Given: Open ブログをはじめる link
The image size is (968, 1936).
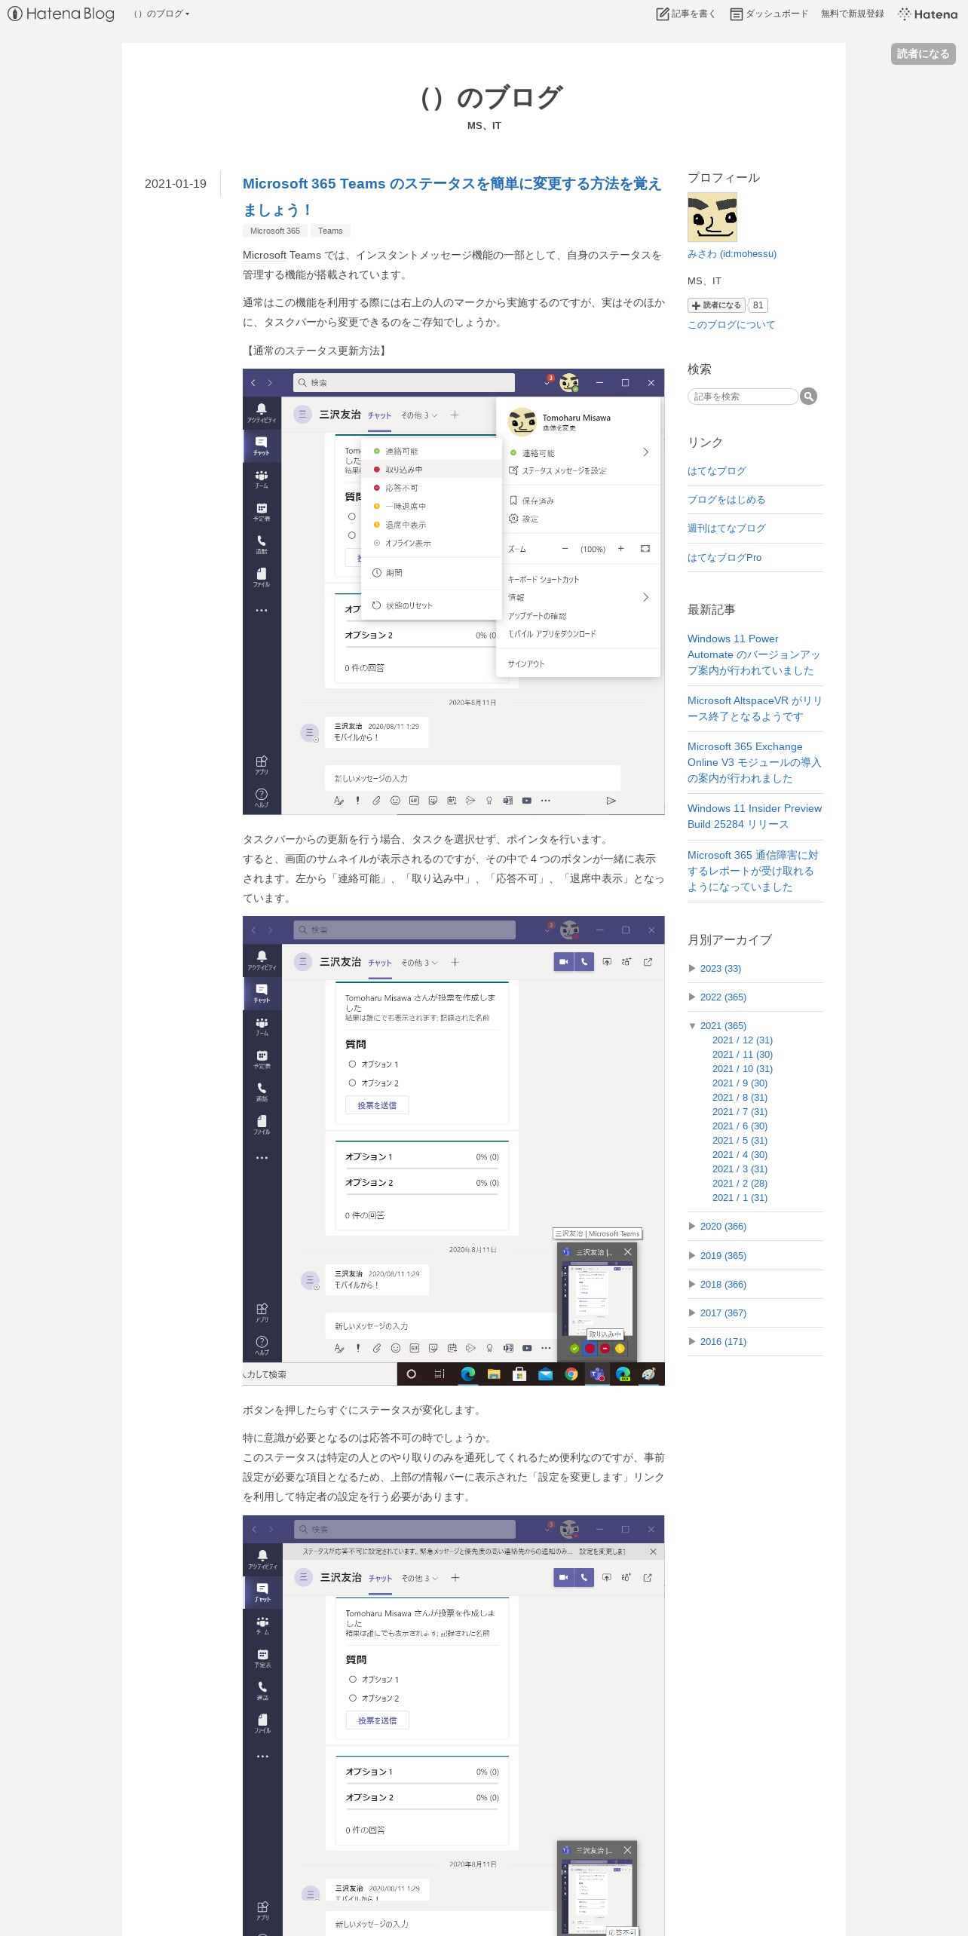Looking at the screenshot, I should coord(727,500).
